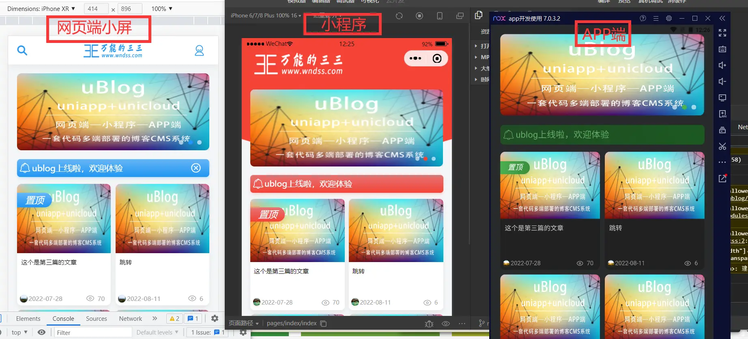Open the Nox toolbox icon below the APK installer
The height and width of the screenshot is (339, 748).
722,130
